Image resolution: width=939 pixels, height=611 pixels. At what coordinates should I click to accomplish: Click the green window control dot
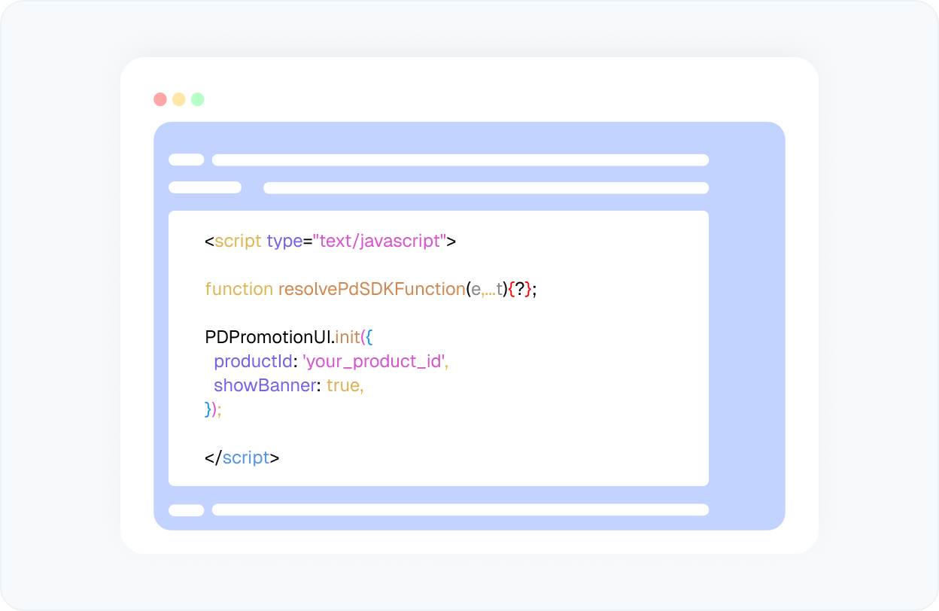pos(198,99)
